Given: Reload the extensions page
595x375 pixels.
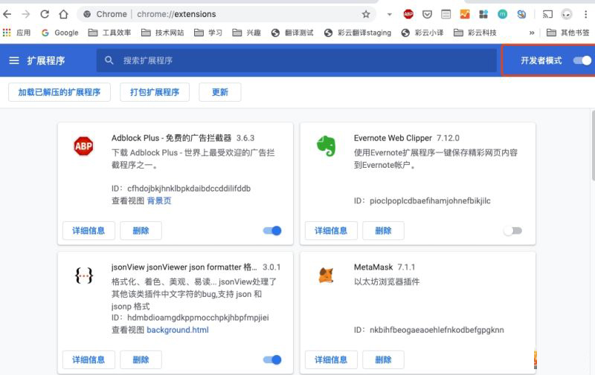Looking at the screenshot, I should (x=45, y=14).
